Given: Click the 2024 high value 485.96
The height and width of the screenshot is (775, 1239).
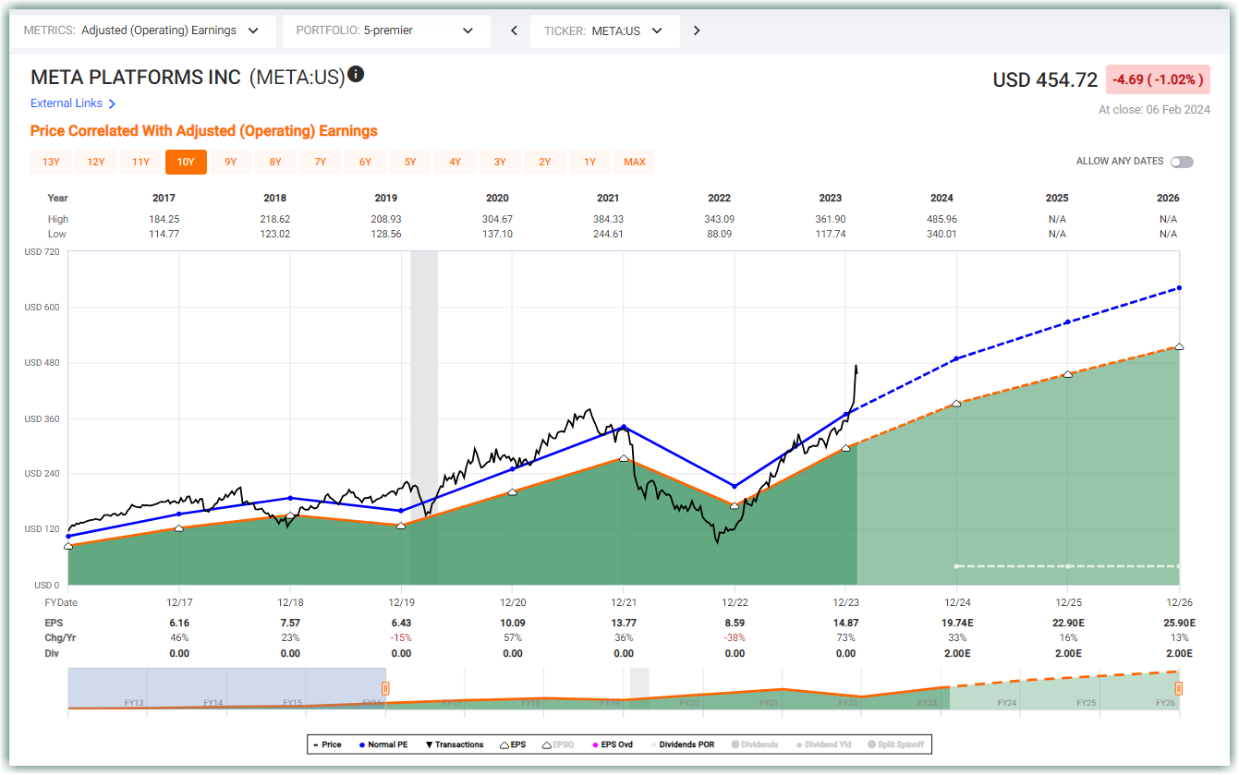Looking at the screenshot, I should click(x=941, y=219).
